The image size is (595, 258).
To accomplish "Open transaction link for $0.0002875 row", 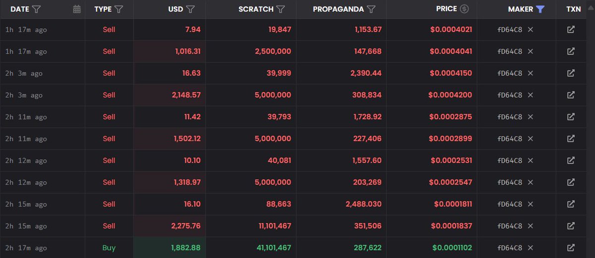I will click(x=571, y=117).
